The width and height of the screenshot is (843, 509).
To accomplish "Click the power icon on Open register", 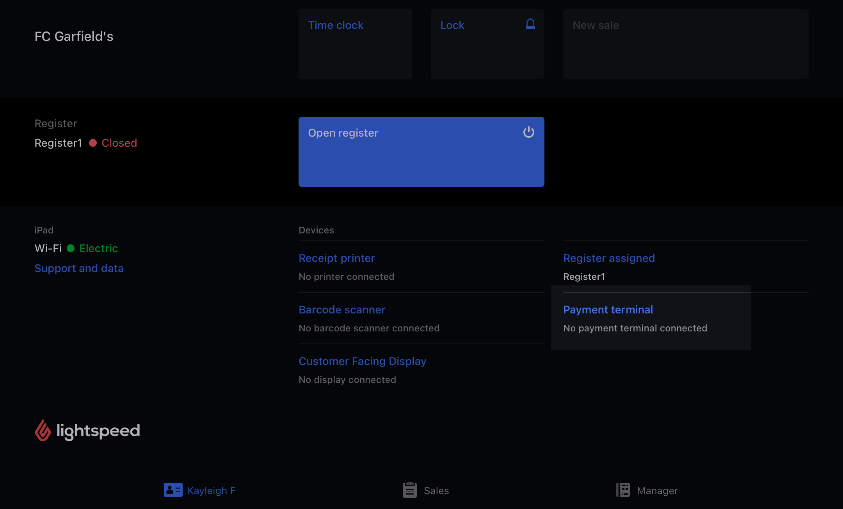I will 528,132.
